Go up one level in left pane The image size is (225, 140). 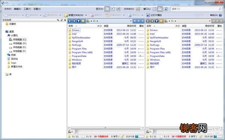click(x=79, y=21)
